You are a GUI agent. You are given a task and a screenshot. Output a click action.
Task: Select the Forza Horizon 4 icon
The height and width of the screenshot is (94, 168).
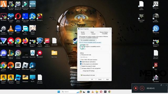[x=47, y=42]
